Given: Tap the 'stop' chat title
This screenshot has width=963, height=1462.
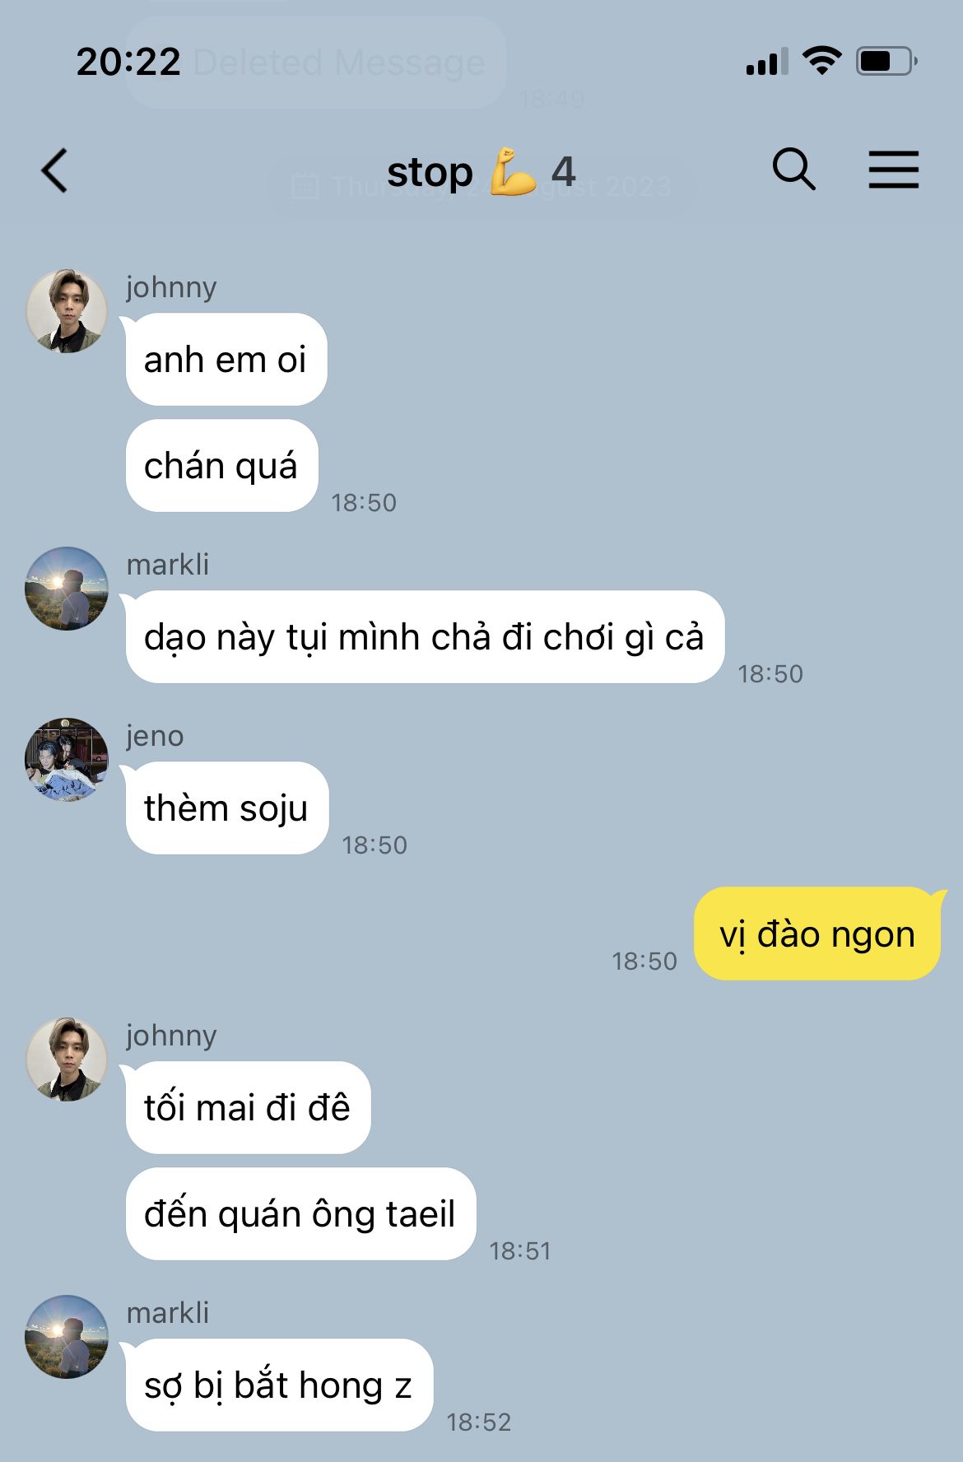Looking at the screenshot, I should coord(430,172).
